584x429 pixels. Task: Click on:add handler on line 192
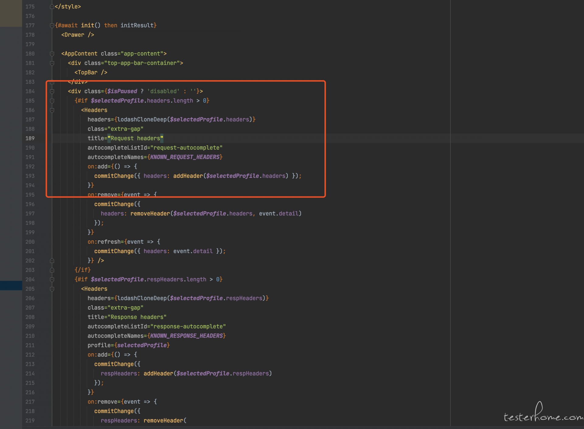click(x=97, y=167)
